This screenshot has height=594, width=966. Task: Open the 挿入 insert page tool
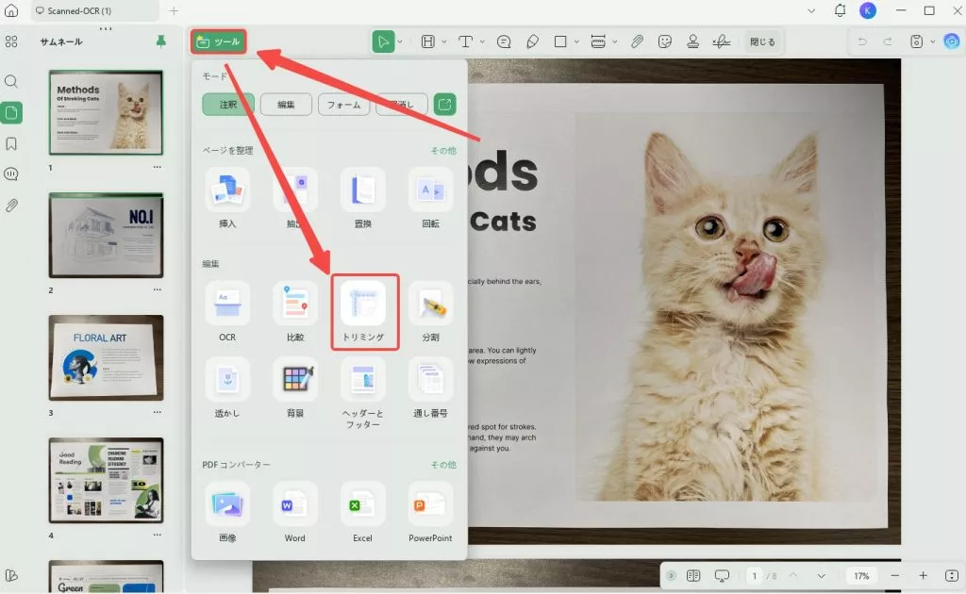[x=227, y=198]
